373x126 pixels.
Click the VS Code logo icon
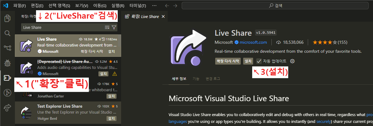pos(5,6)
